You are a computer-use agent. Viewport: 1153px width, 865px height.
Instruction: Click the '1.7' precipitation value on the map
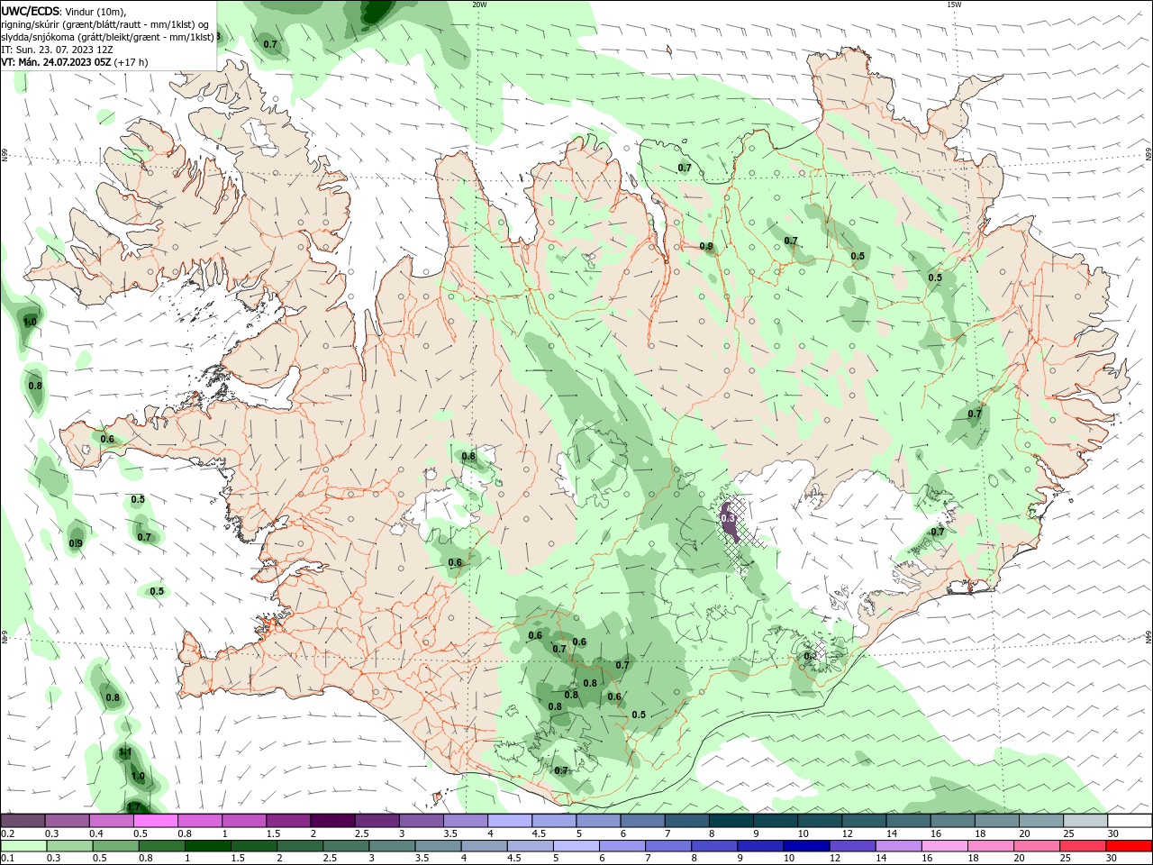click(x=133, y=806)
